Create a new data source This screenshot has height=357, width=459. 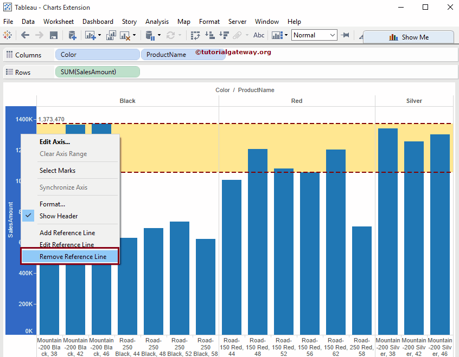coord(72,35)
